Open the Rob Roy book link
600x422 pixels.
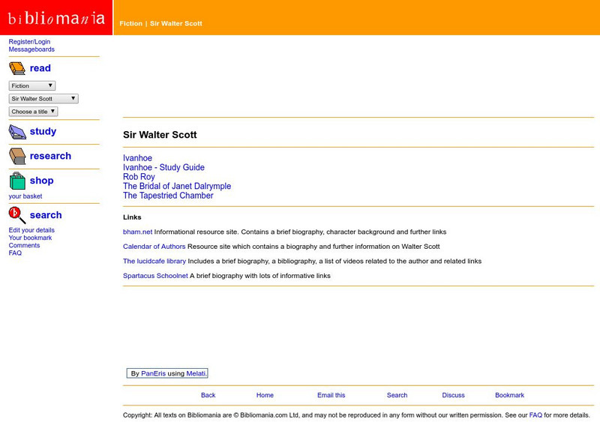coord(139,177)
